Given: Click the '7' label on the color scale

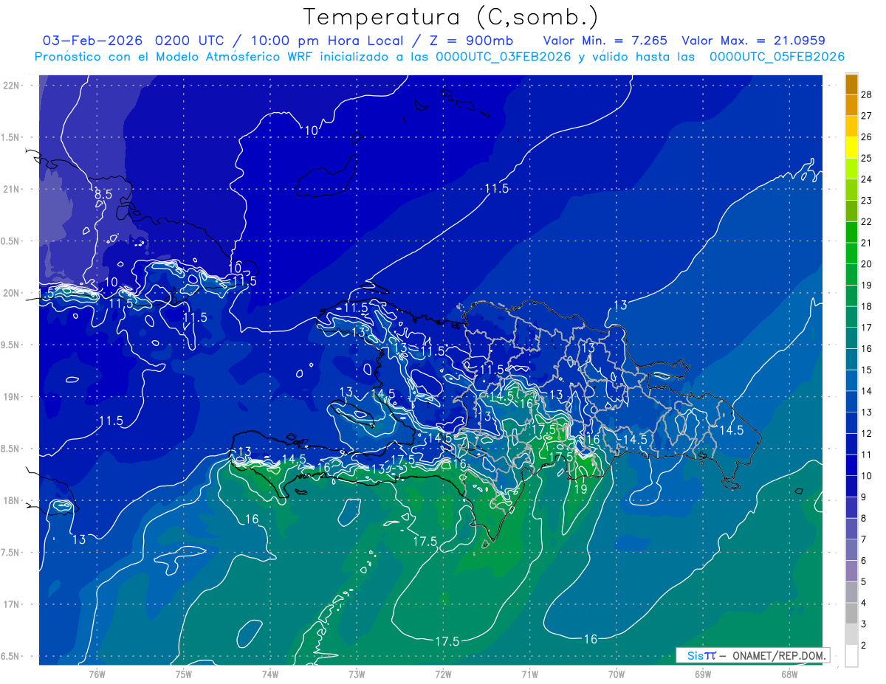Looking at the screenshot, I should click(864, 539).
